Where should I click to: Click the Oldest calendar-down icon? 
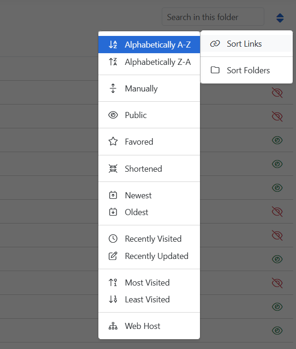(x=113, y=212)
